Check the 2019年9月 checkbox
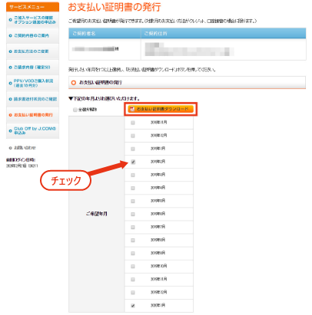 [133, 253]
